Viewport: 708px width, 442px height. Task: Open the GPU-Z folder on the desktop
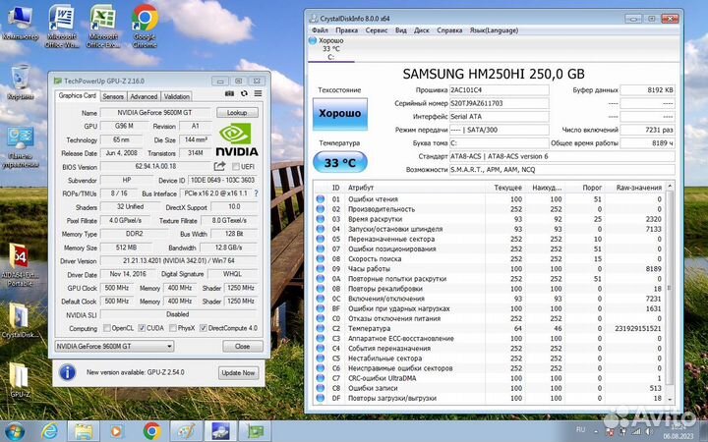pos(19,380)
